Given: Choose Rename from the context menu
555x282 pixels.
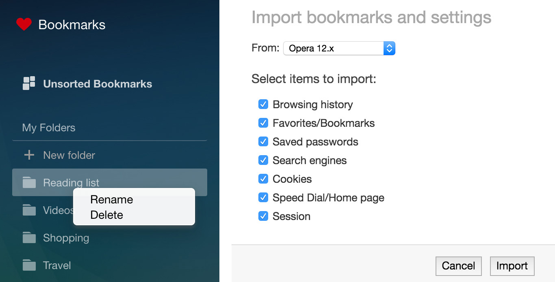Looking at the screenshot, I should [x=112, y=200].
